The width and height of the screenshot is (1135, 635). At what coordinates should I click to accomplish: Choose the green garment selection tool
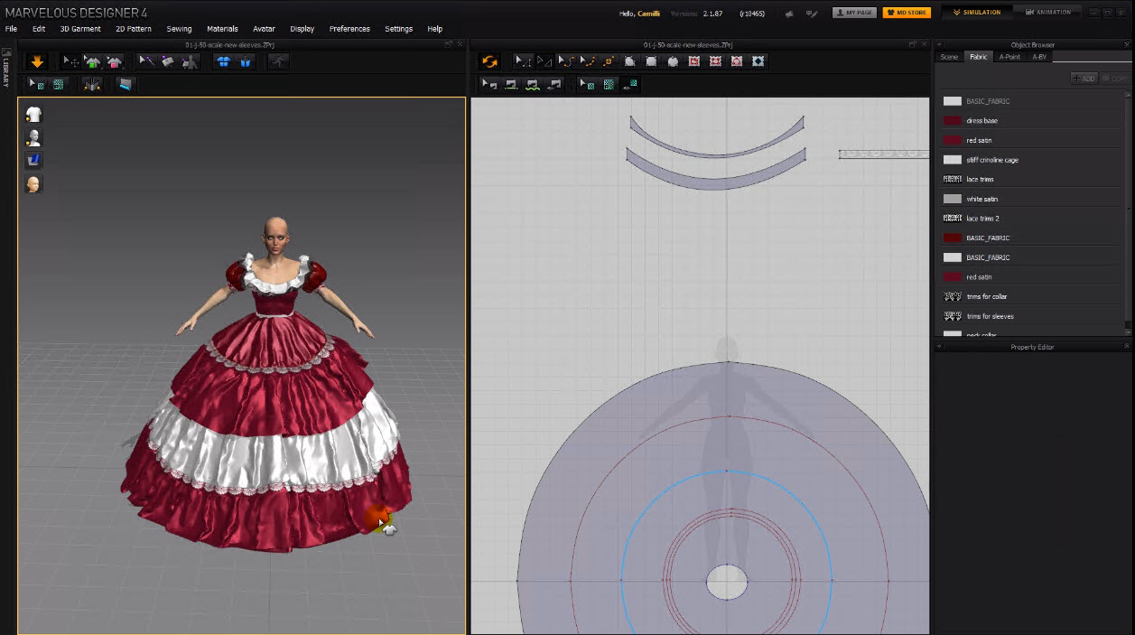pos(92,61)
